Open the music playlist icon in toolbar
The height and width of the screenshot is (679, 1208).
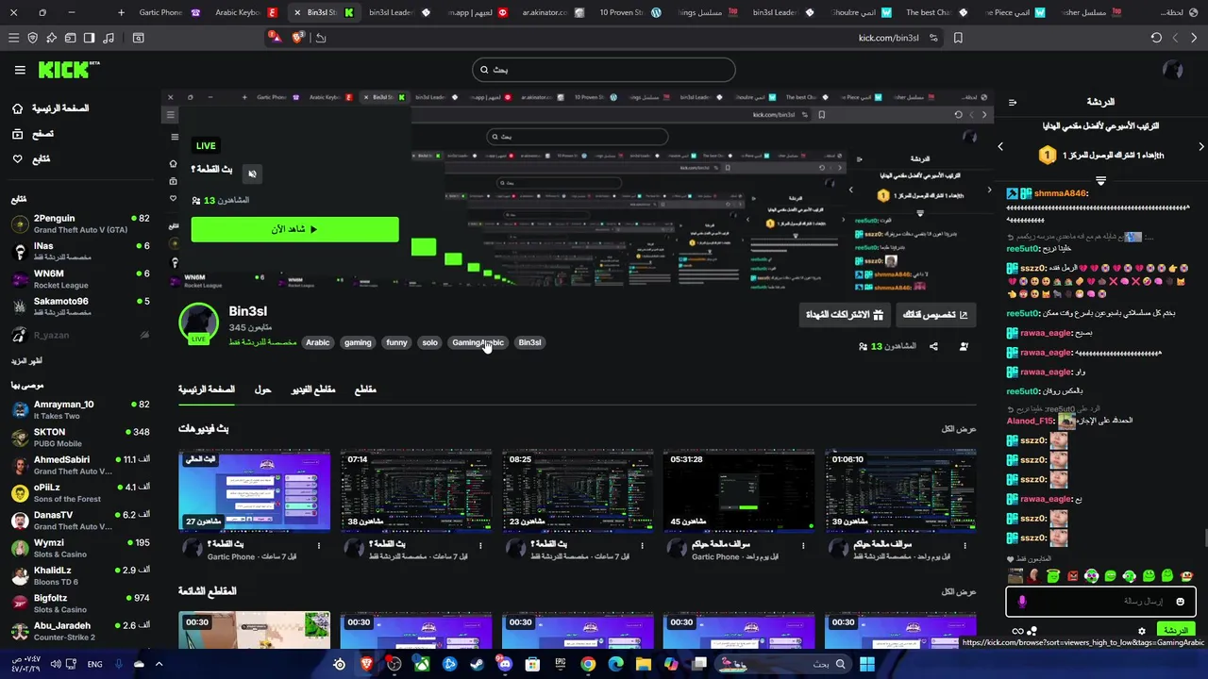pyautogui.click(x=108, y=38)
